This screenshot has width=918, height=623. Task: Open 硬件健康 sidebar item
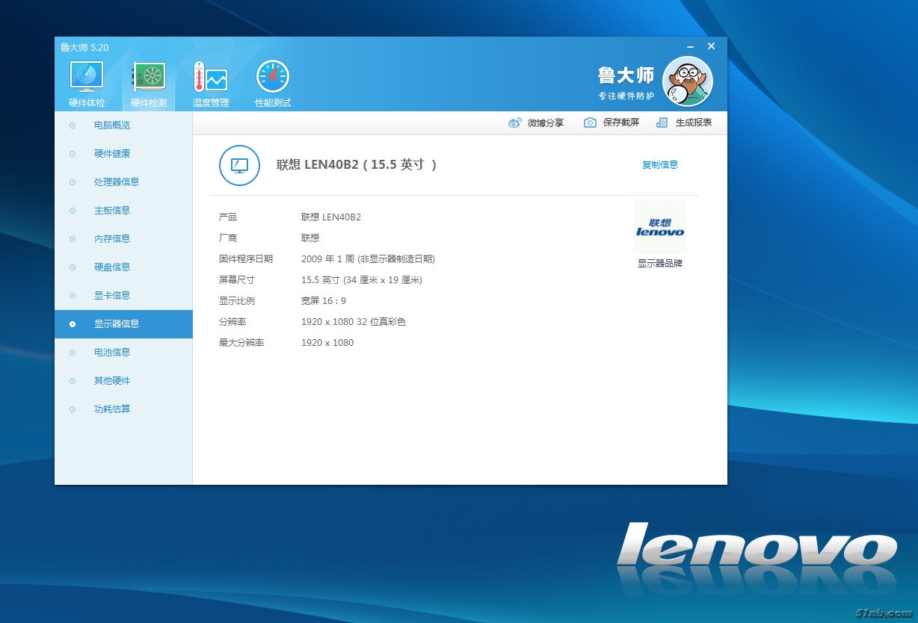[112, 154]
